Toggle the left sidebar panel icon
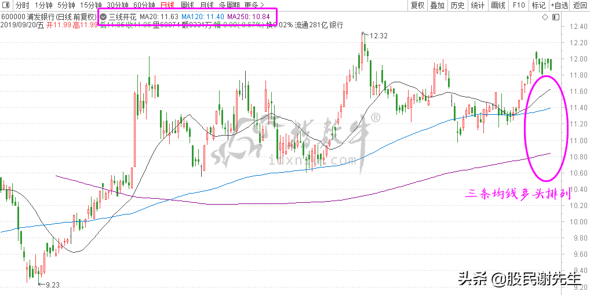 [x=6, y=5]
